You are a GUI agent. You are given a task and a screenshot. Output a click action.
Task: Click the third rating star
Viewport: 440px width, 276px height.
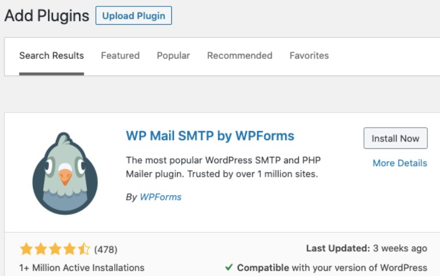[x=55, y=249]
